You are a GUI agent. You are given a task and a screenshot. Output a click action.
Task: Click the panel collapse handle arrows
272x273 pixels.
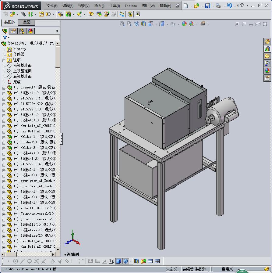pos(61,139)
